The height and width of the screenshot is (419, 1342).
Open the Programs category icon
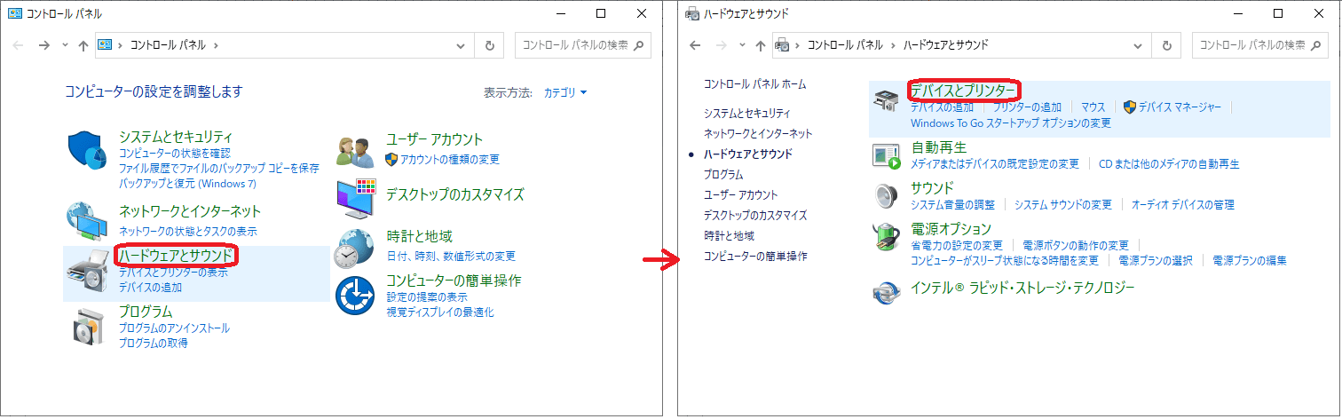tap(88, 327)
